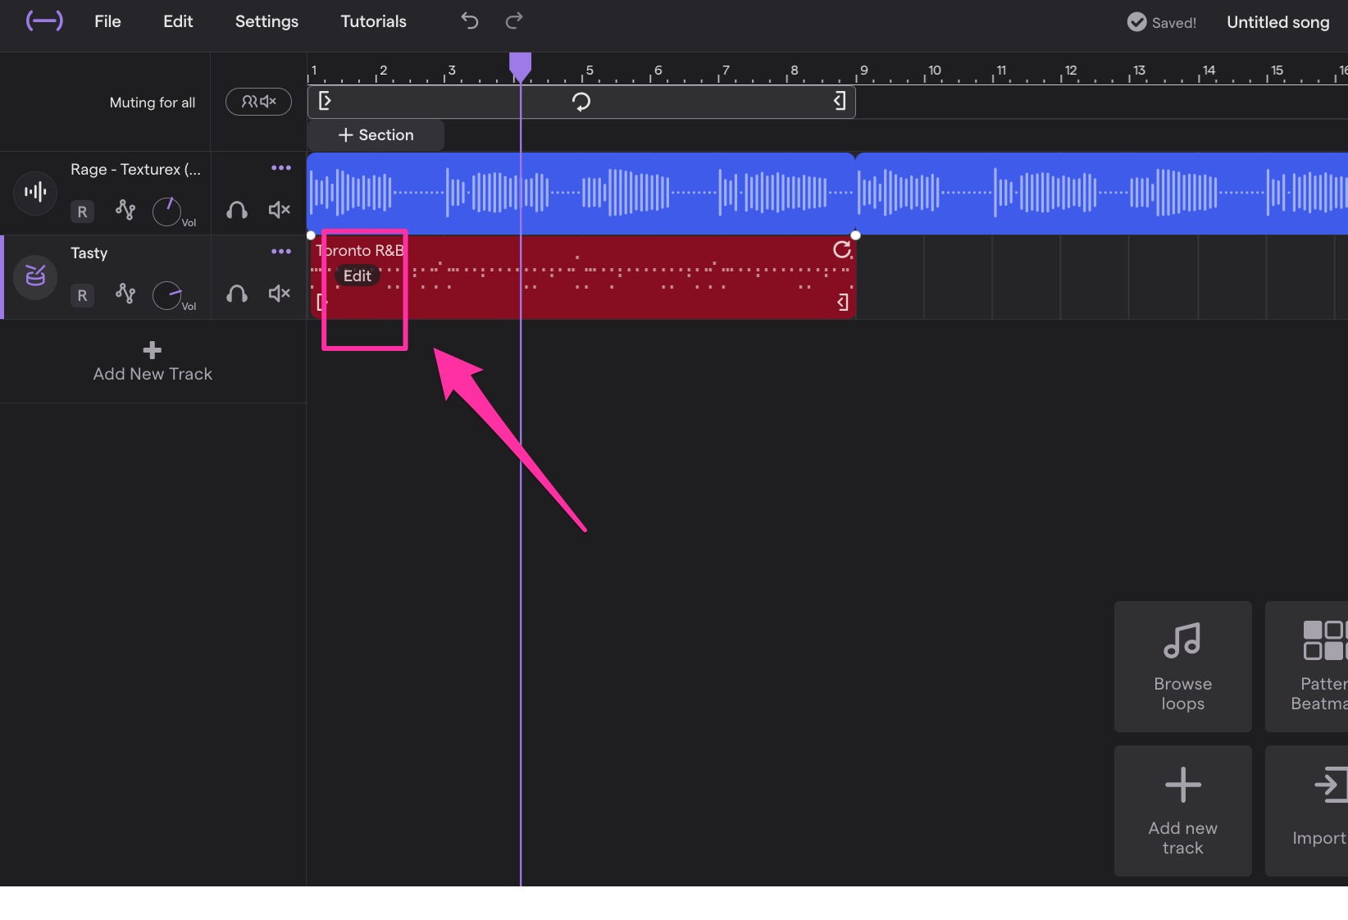The height and width of the screenshot is (920, 1348).
Task: Click the playhead marker at bar five
Action: (521, 64)
